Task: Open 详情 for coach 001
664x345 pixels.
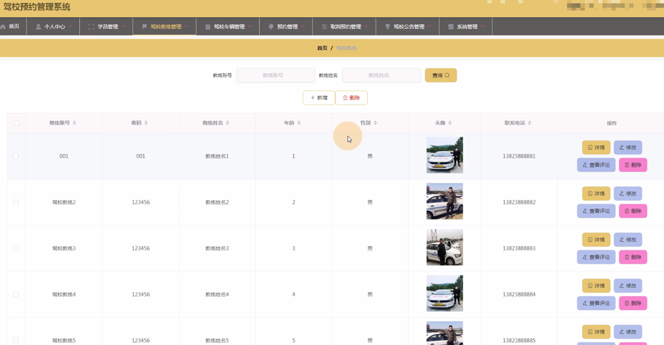Action: (x=596, y=148)
